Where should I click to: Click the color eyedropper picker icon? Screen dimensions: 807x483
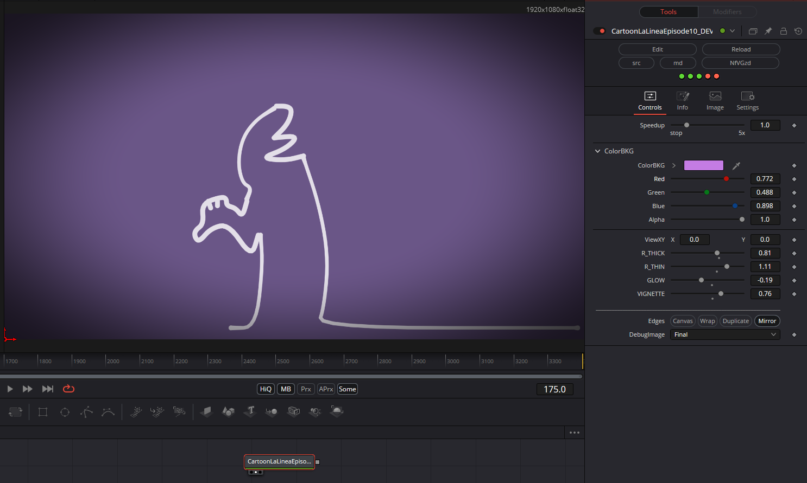(736, 165)
